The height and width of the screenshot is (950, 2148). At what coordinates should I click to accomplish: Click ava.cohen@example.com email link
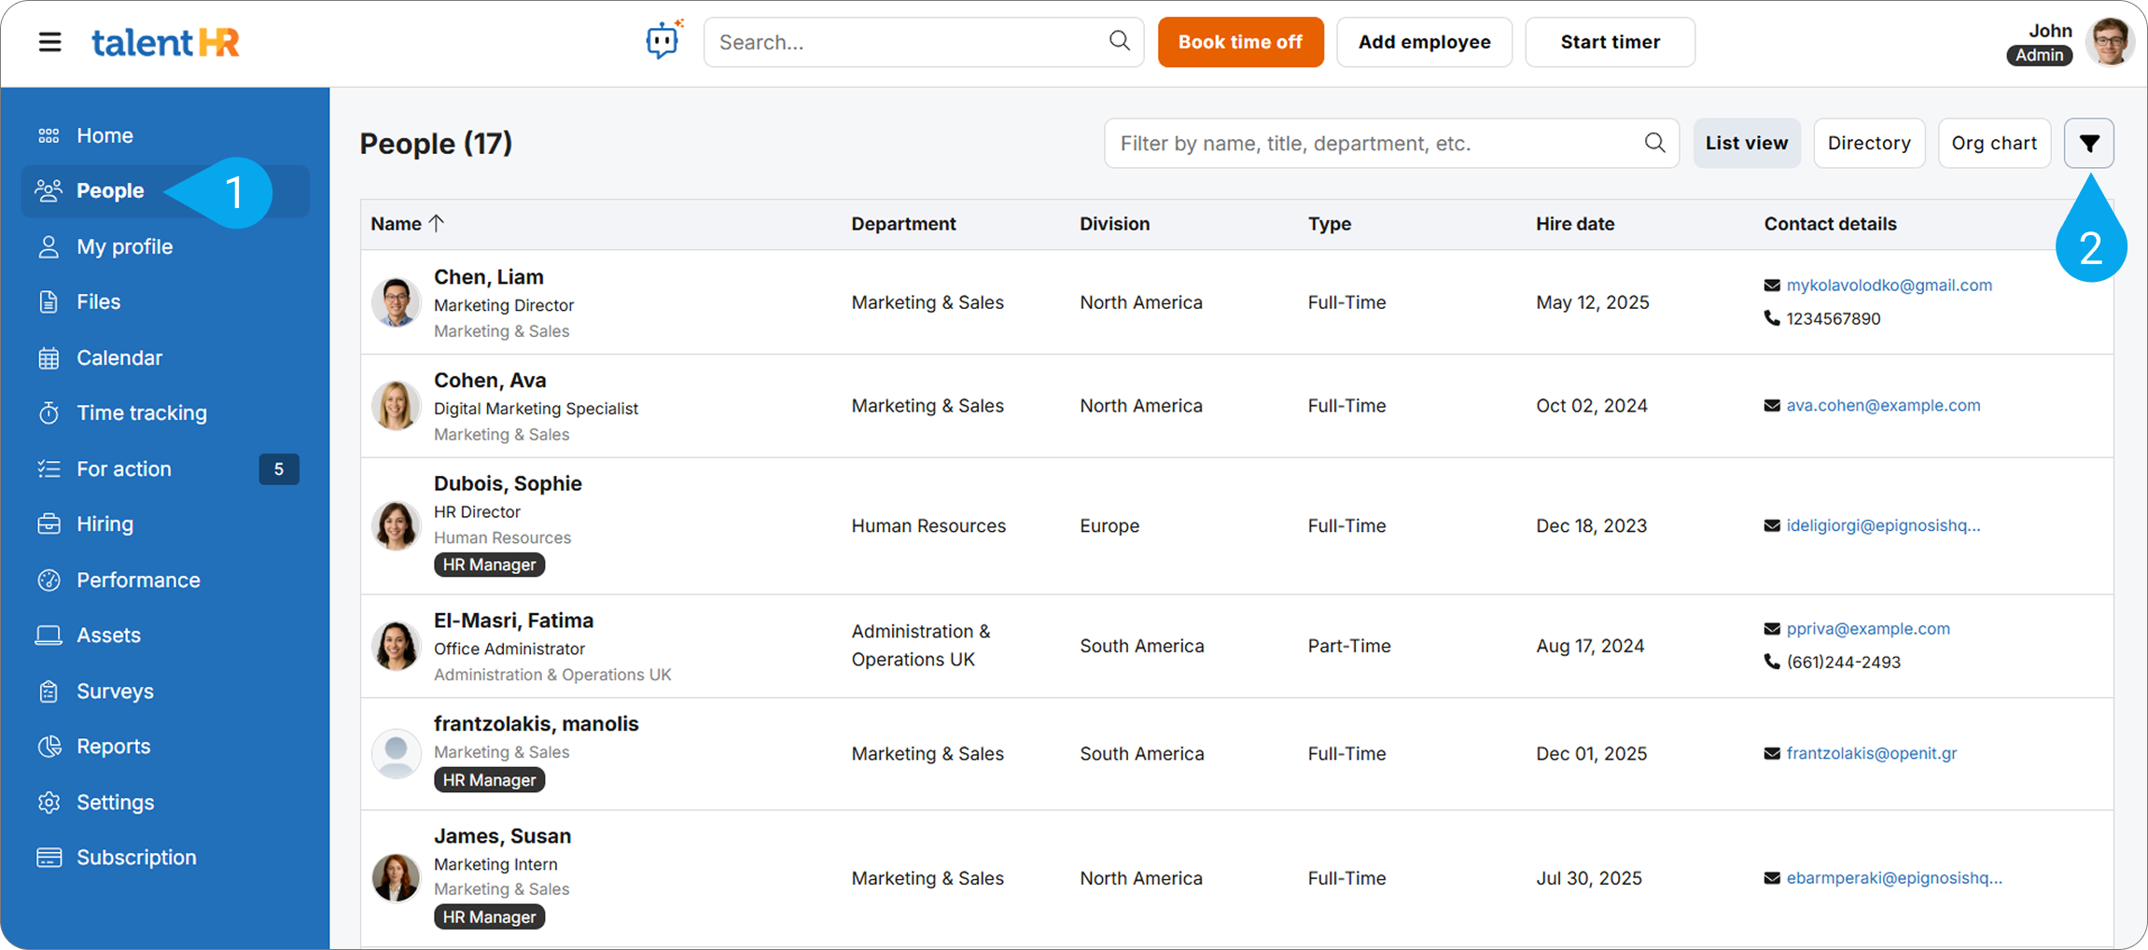click(1882, 405)
